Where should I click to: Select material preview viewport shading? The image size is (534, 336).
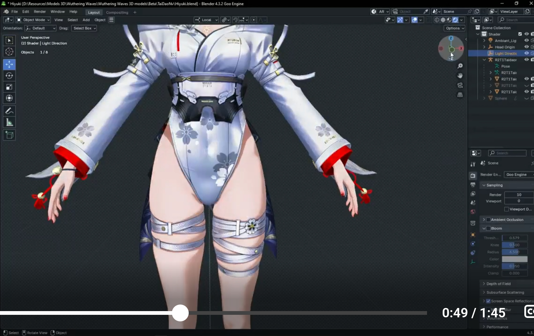click(449, 20)
